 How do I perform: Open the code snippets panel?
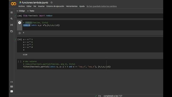point(12,82)
